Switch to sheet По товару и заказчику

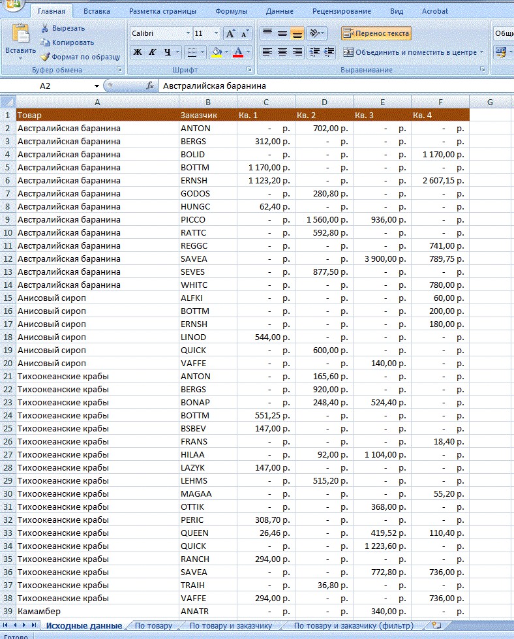(230, 625)
